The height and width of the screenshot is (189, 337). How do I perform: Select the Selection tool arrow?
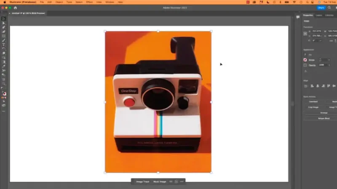(x=4, y=19)
